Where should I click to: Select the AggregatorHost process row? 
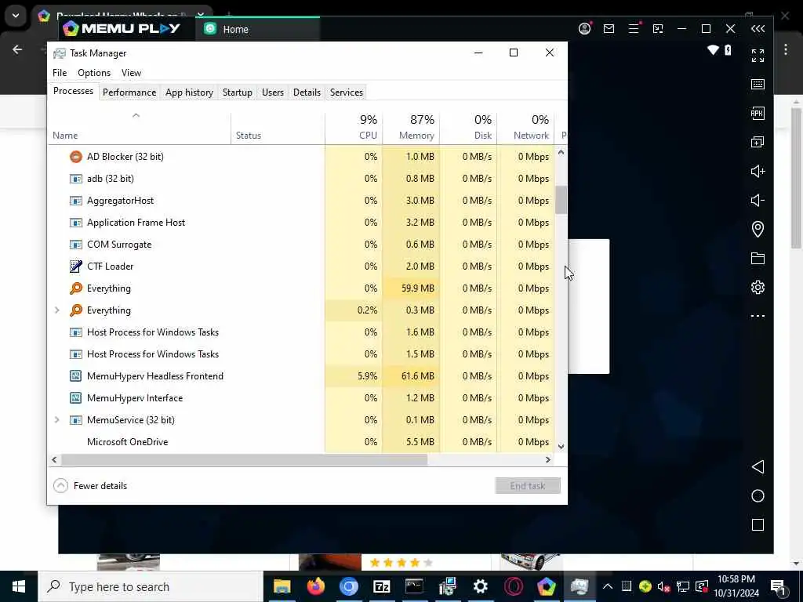tap(302, 201)
